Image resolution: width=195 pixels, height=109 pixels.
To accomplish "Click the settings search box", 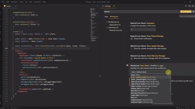I will pyautogui.click(x=142, y=12).
